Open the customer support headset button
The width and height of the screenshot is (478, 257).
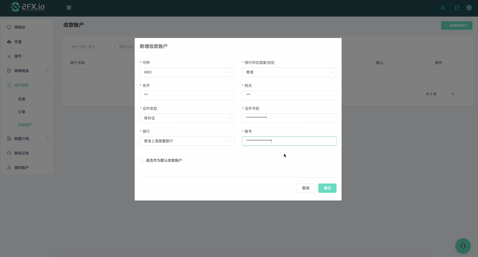tap(463, 246)
